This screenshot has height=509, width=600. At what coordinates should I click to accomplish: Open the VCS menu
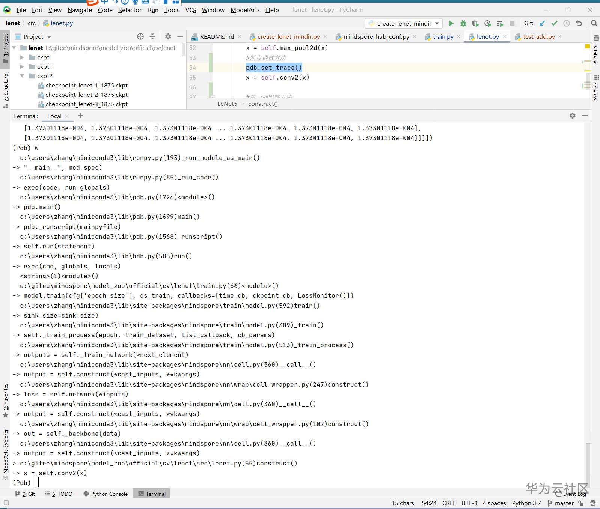click(x=191, y=10)
